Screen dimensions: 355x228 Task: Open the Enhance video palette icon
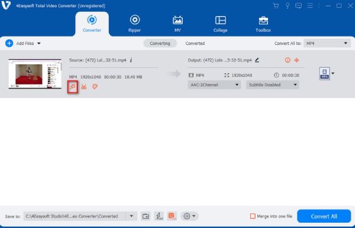point(95,87)
